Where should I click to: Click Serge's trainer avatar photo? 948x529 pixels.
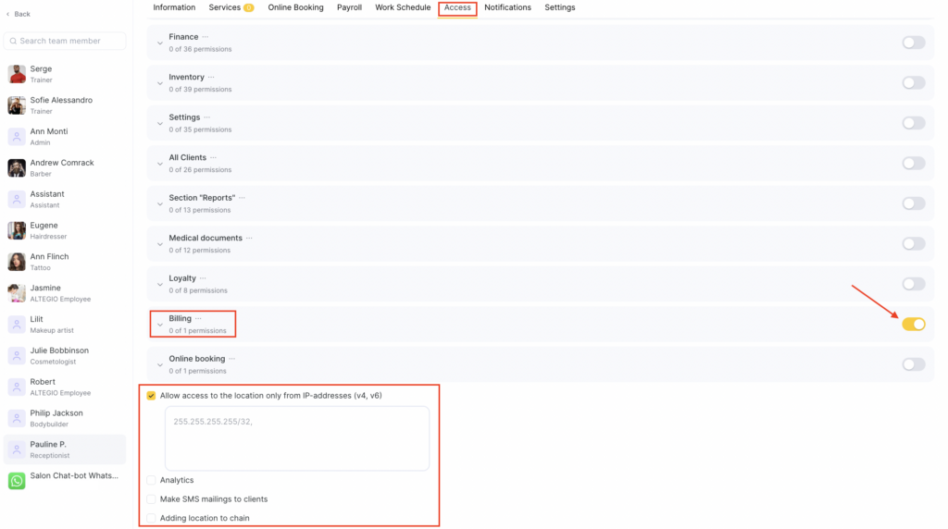tap(17, 74)
